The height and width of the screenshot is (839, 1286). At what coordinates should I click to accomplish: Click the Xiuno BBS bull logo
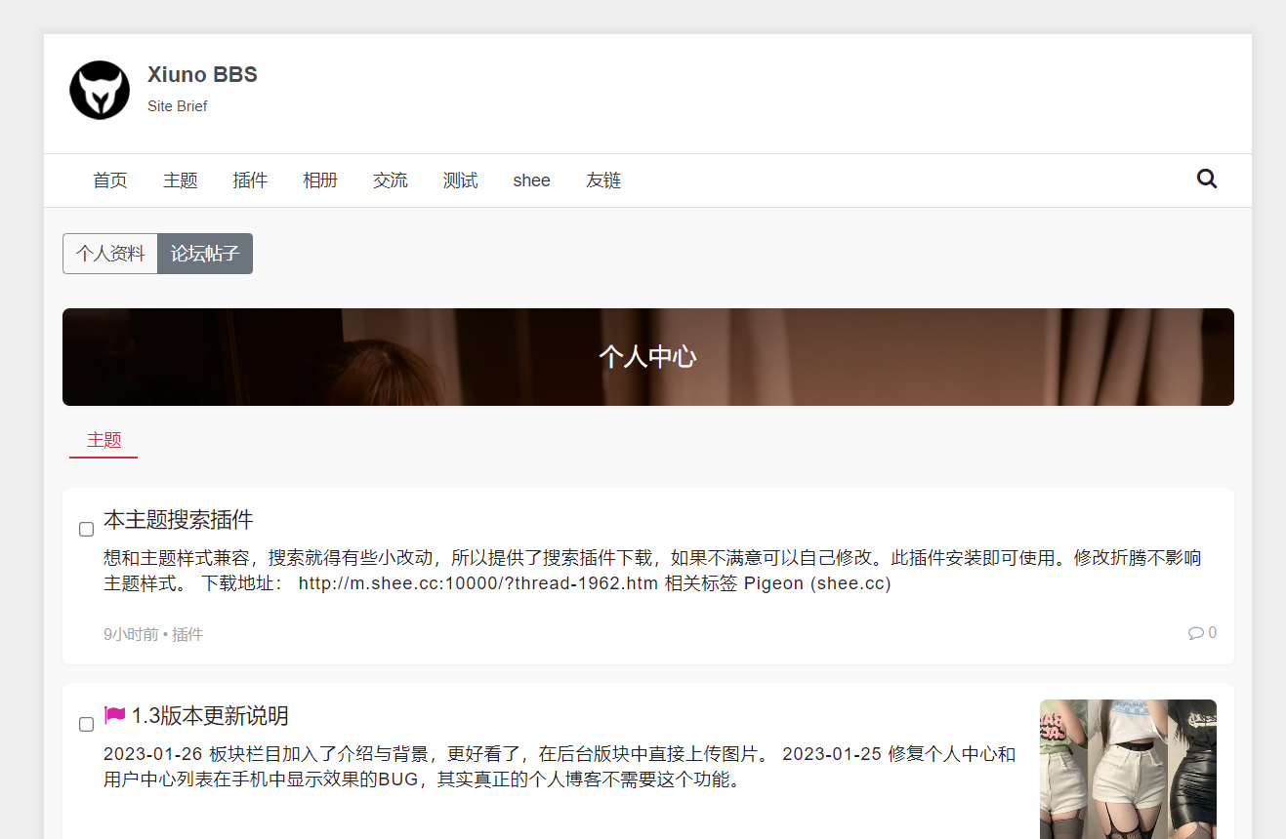tap(100, 90)
